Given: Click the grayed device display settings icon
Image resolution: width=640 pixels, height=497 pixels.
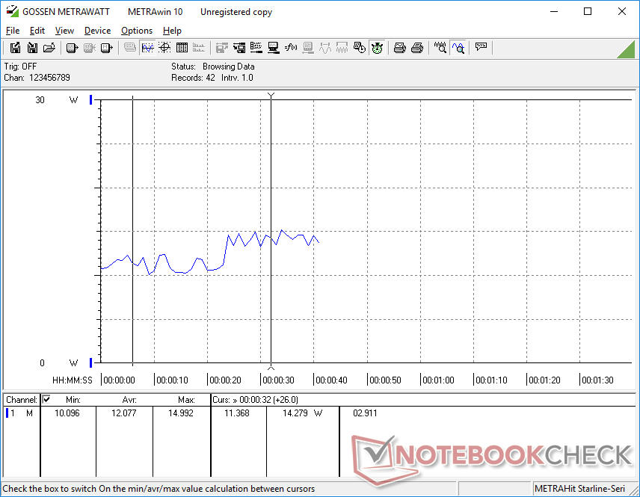Looking at the screenshot, I should tap(308, 48).
